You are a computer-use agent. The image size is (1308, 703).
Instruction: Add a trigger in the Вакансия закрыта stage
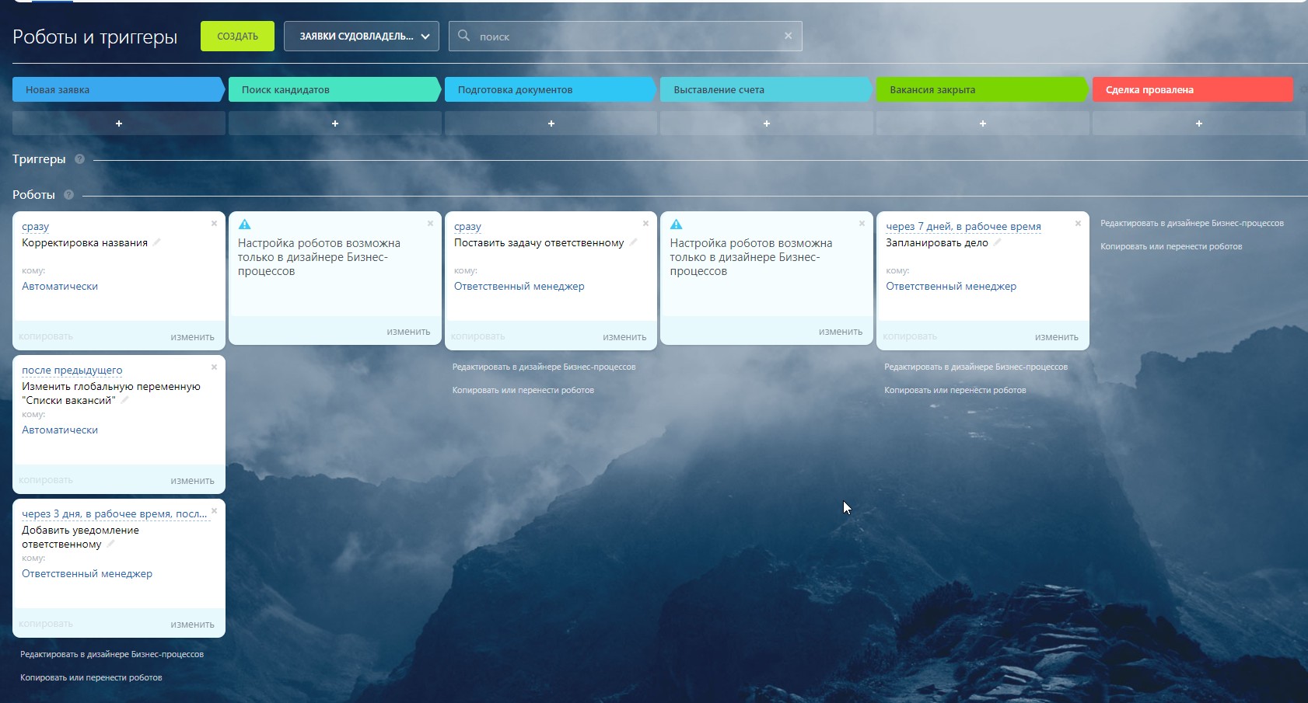(x=983, y=124)
